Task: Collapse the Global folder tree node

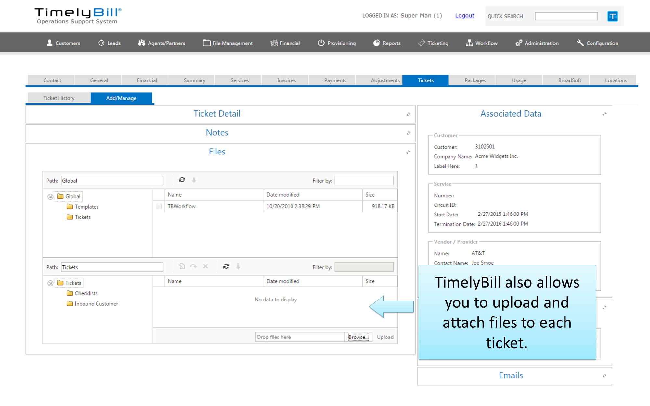Action: 50,197
